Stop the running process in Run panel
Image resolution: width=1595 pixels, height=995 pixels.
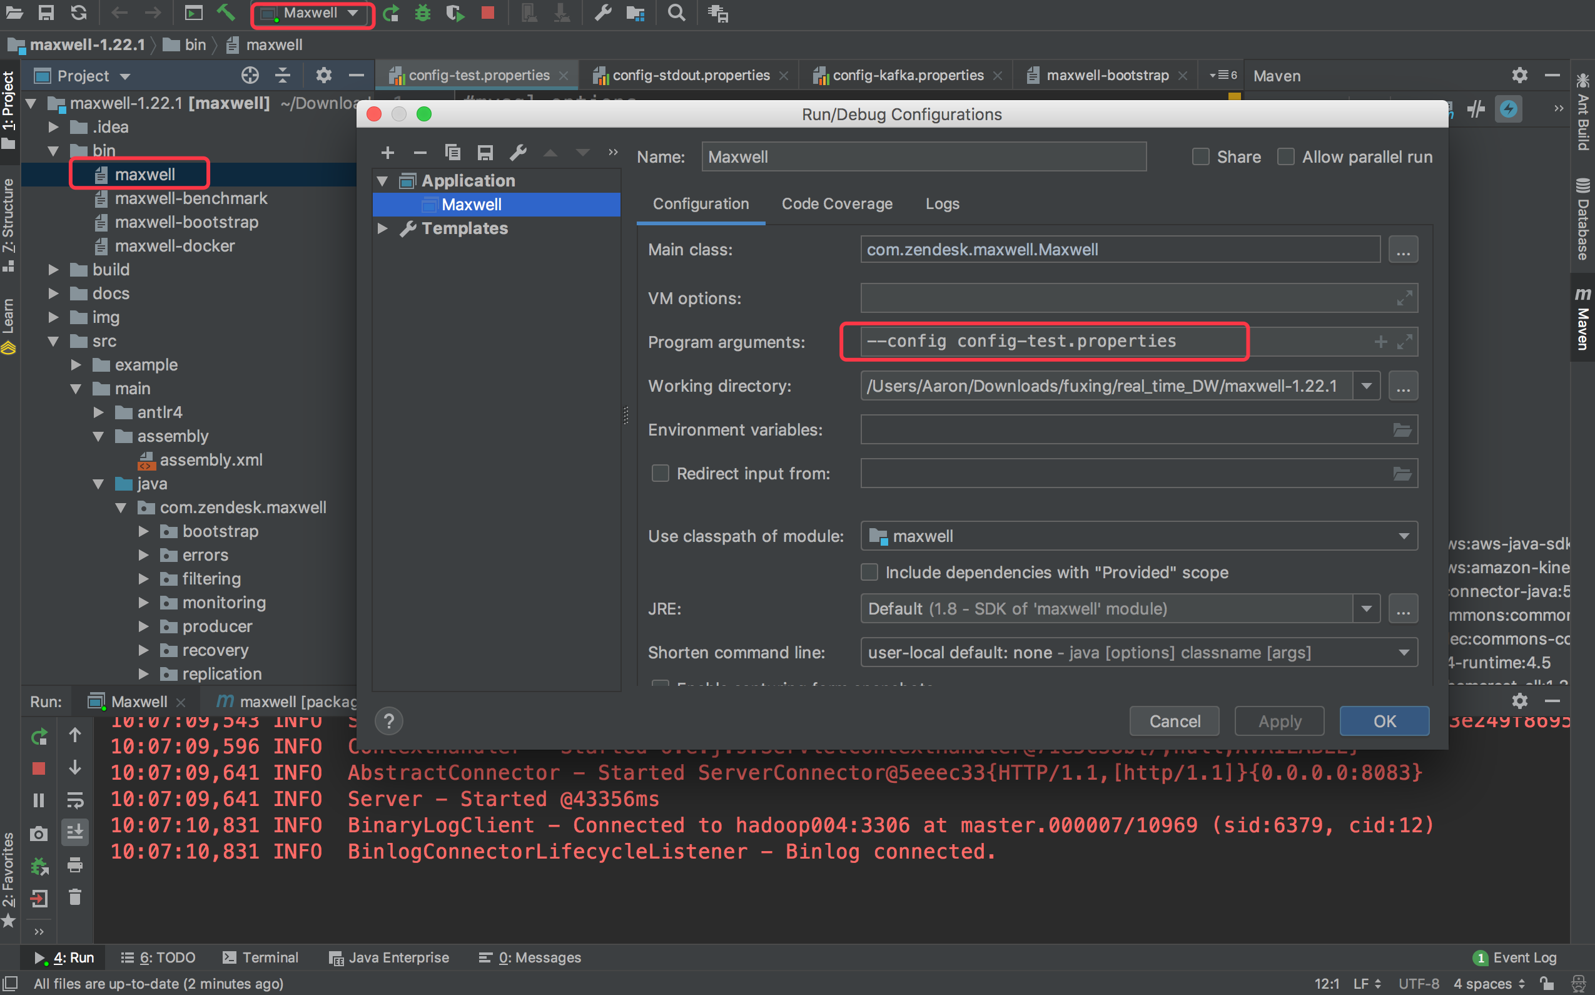(39, 768)
